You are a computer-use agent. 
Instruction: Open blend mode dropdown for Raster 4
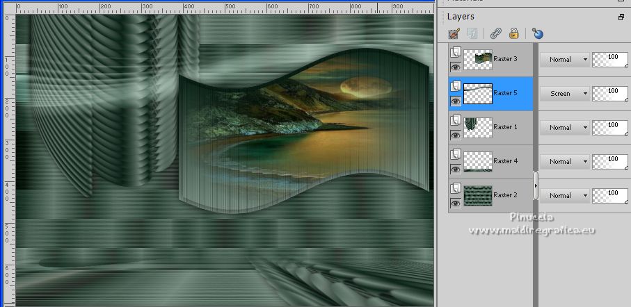click(564, 162)
